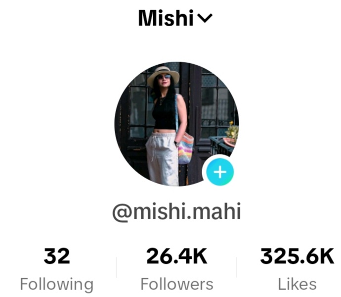
Task: Open the Followers label
Action: point(177,284)
